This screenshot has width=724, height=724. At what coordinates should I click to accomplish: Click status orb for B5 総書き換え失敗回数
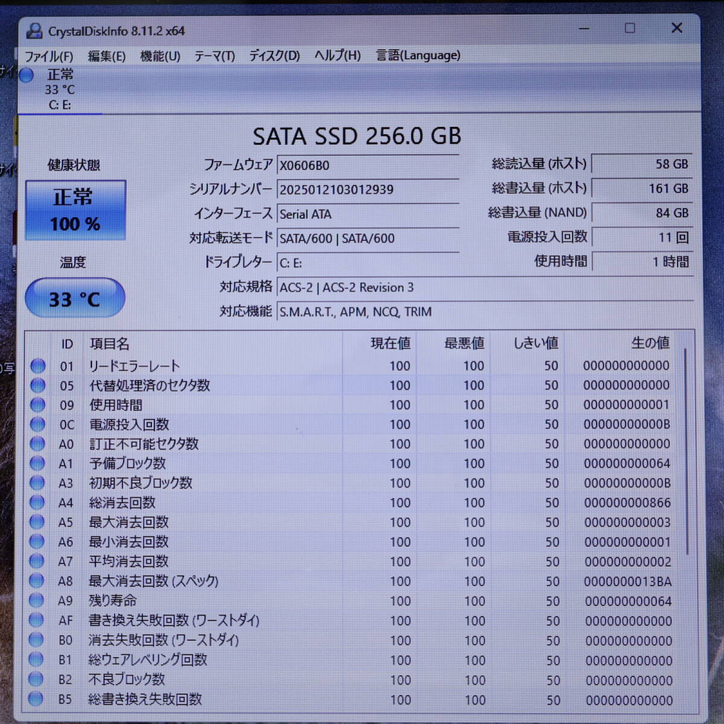click(x=36, y=699)
